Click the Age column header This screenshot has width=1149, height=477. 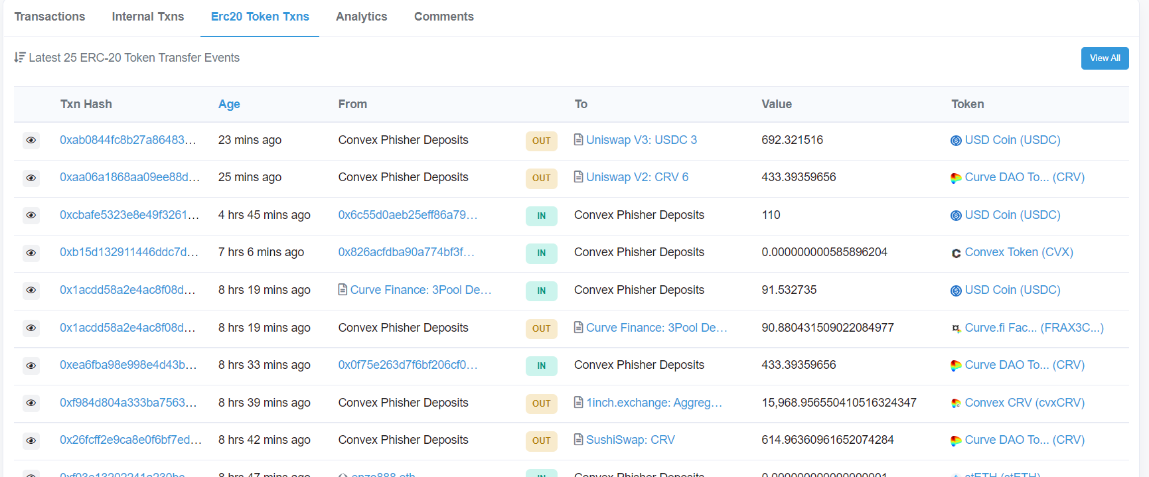[x=229, y=104]
